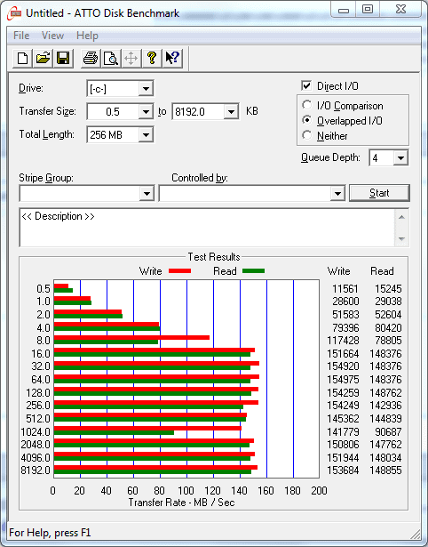The width and height of the screenshot is (428, 547).
Task: Open the File menu
Action: [21, 36]
